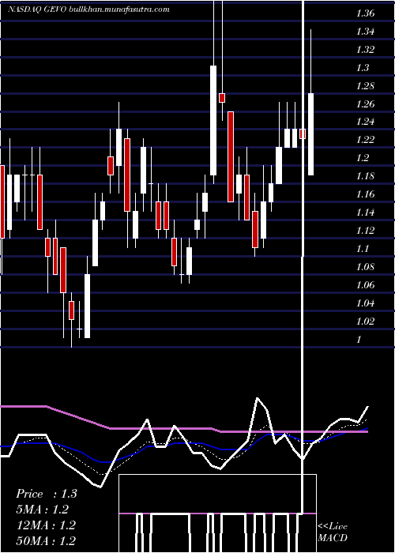
Task: Click the last white candle on the right
Action: tap(310, 134)
